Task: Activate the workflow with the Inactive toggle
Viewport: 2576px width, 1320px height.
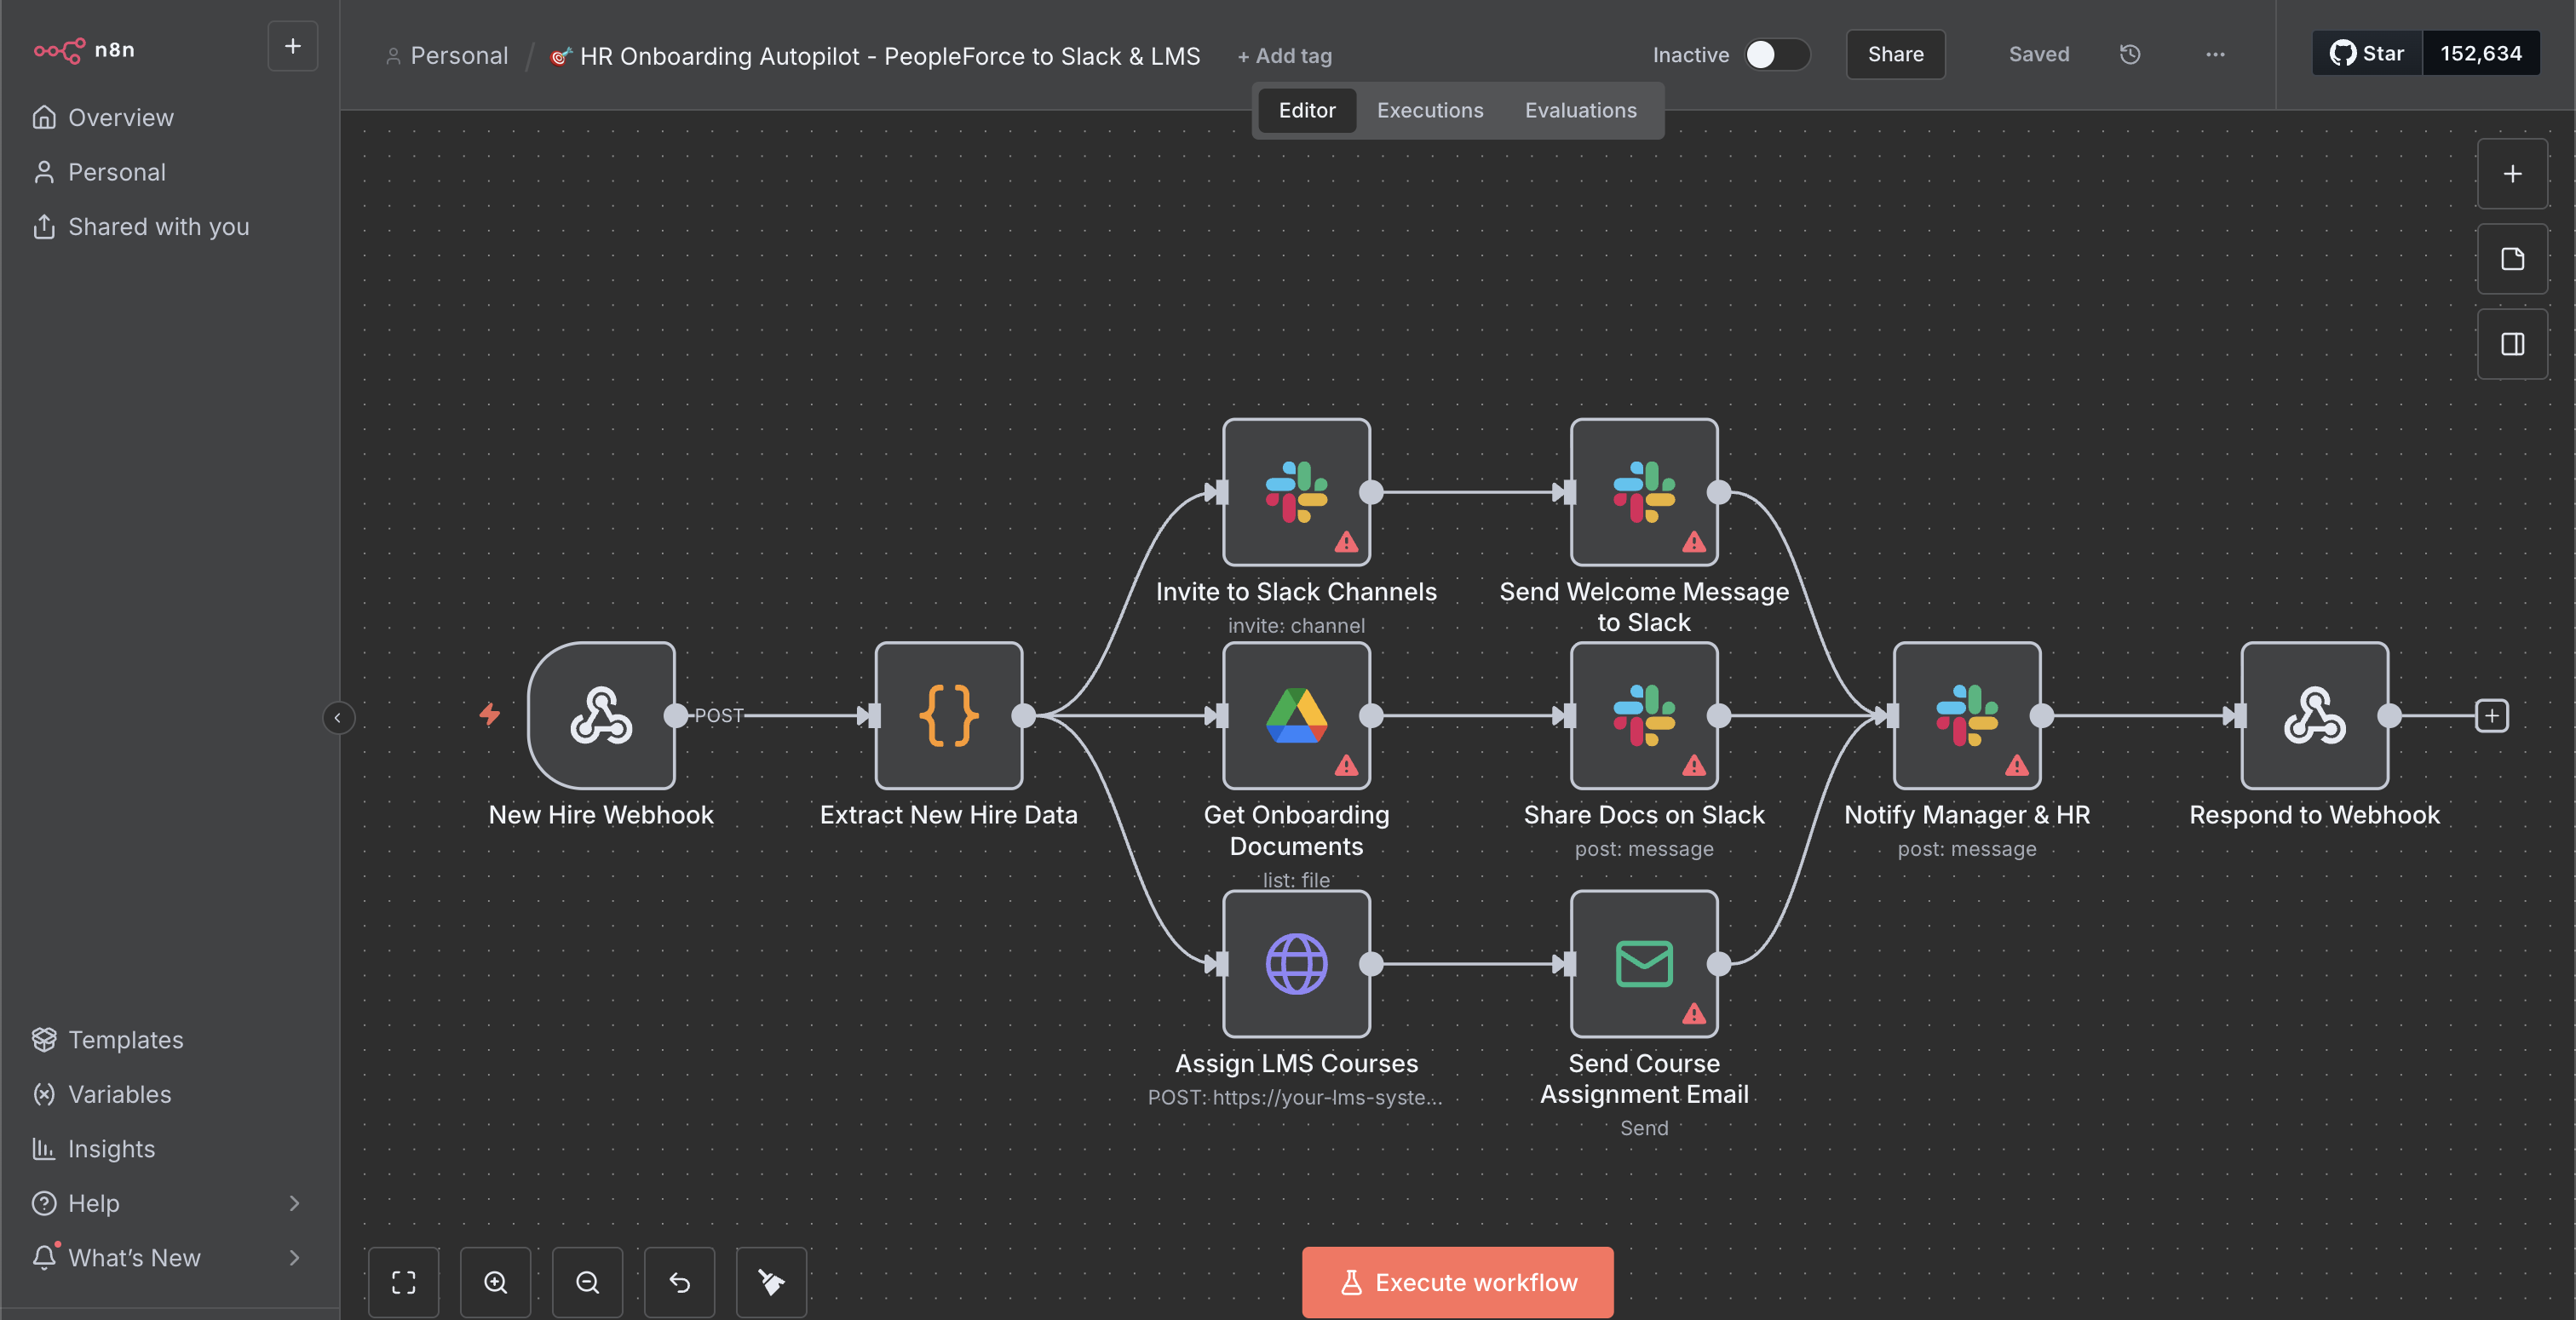Action: pos(1777,55)
